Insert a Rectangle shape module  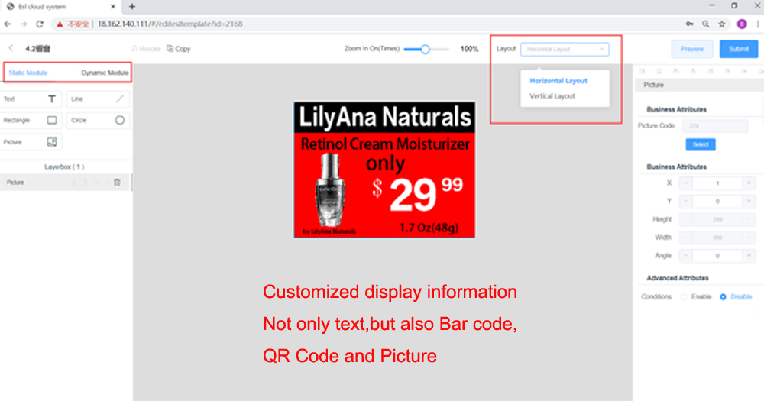pos(32,120)
